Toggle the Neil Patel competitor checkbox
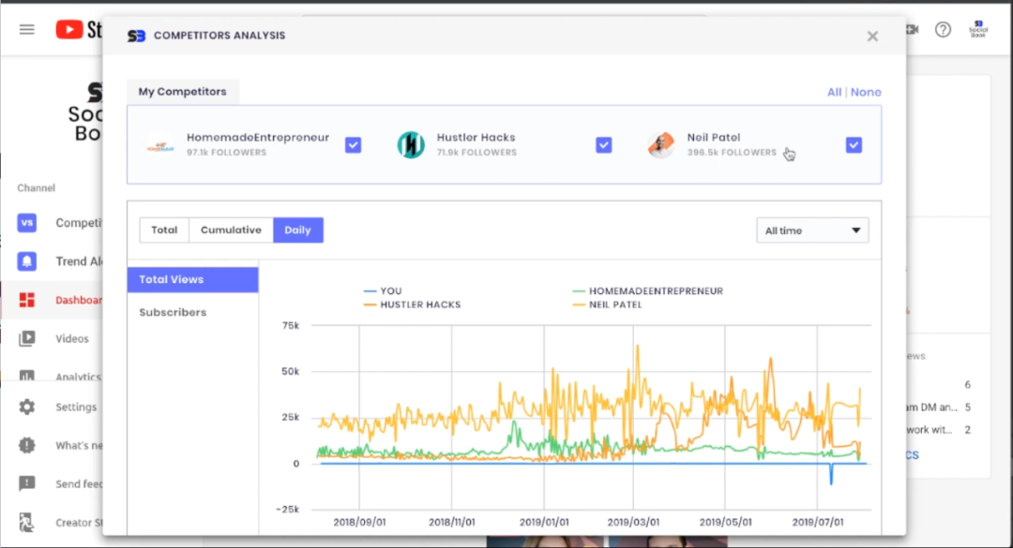The width and height of the screenshot is (1013, 548). coord(854,145)
